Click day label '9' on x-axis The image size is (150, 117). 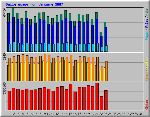click(x=45, y=114)
